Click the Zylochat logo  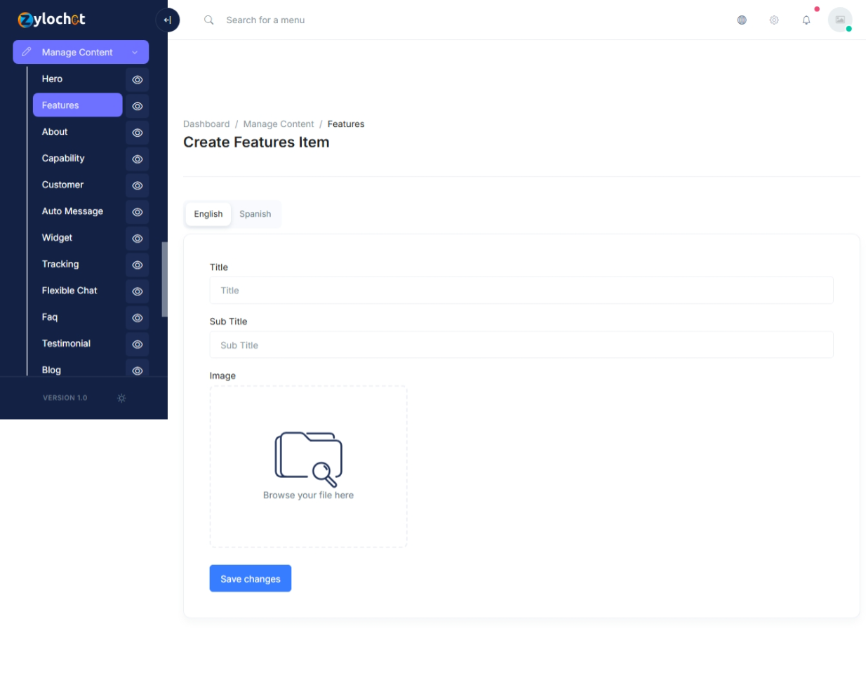tap(51, 20)
